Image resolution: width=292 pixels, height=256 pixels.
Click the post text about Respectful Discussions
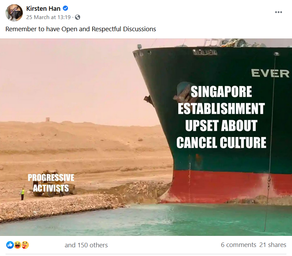point(81,29)
